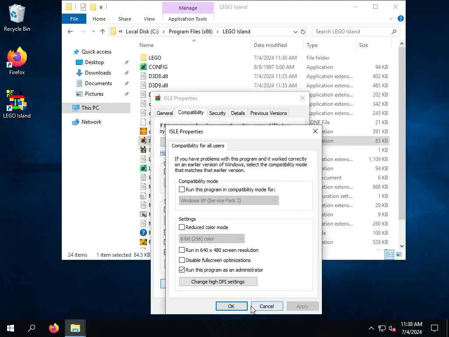The image size is (449, 337).
Task: Expand breadcrumb chevron after Program Files (x86)
Action: pos(217,32)
